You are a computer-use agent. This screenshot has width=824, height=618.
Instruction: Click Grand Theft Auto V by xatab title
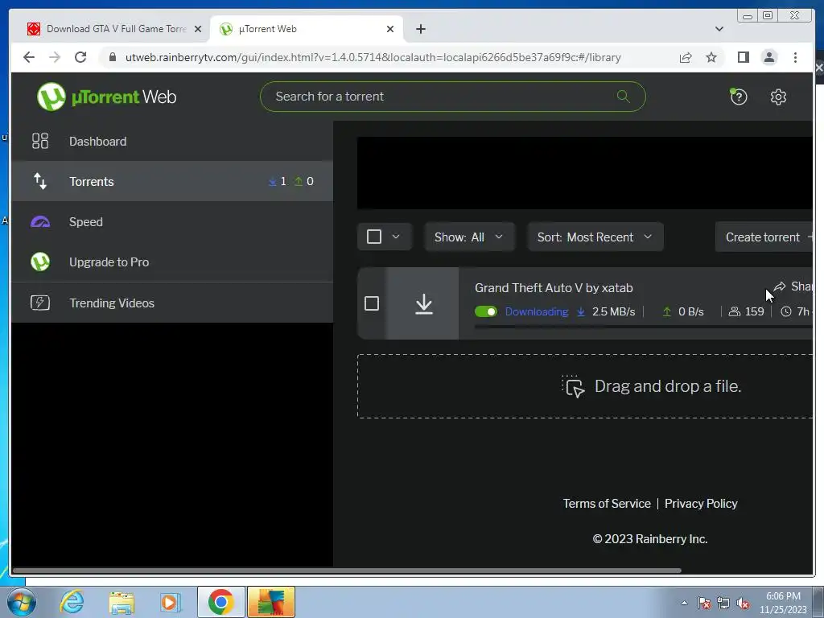pyautogui.click(x=554, y=288)
